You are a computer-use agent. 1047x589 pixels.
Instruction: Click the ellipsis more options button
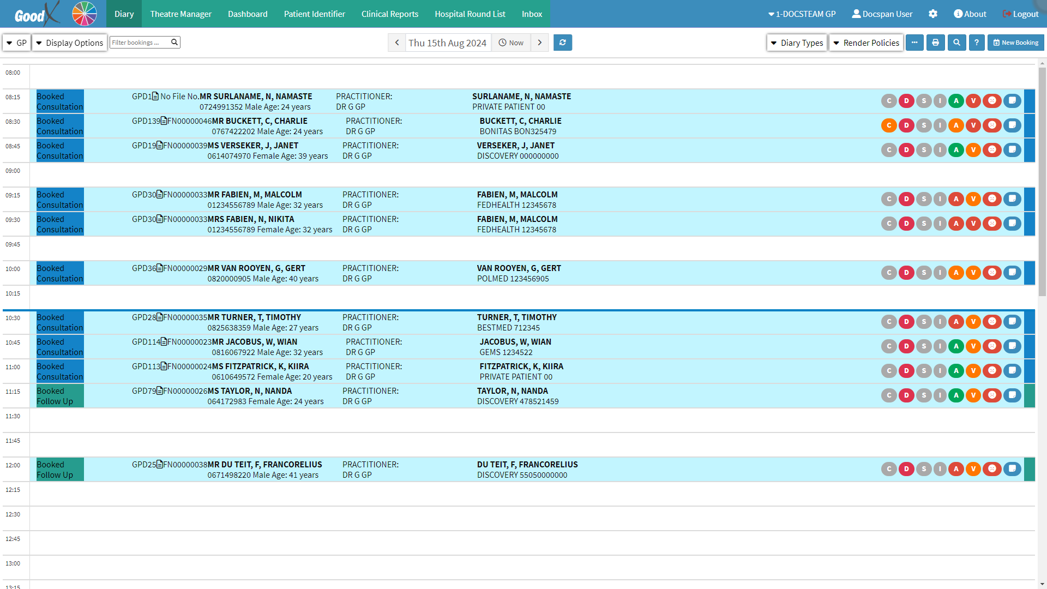[x=914, y=43]
